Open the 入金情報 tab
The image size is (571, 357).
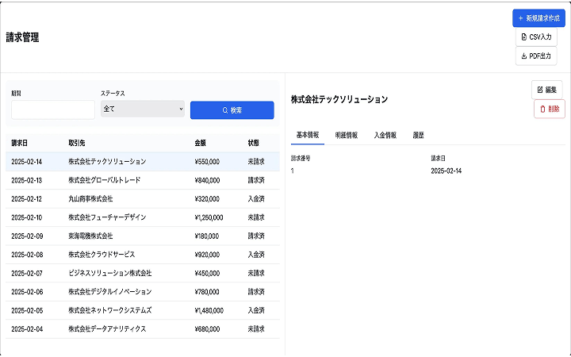(385, 136)
